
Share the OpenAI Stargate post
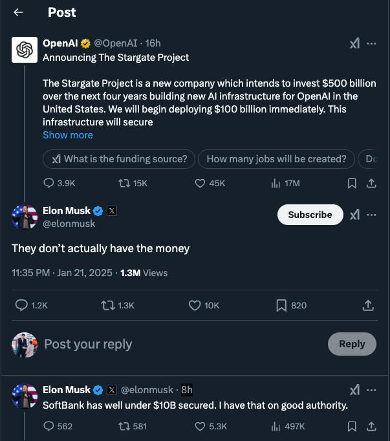(x=371, y=183)
